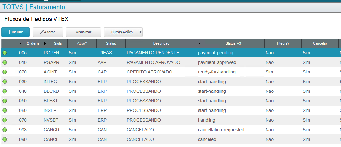341x147 pixels.
Task: Click green status icon of row 005
Action: click(5, 53)
